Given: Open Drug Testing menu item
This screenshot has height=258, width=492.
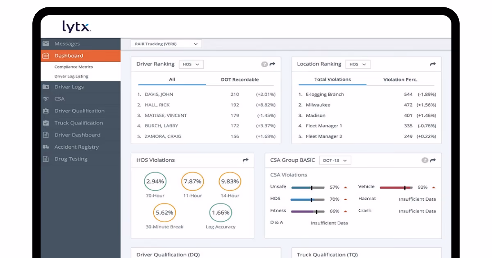Looking at the screenshot, I should 80,159.
